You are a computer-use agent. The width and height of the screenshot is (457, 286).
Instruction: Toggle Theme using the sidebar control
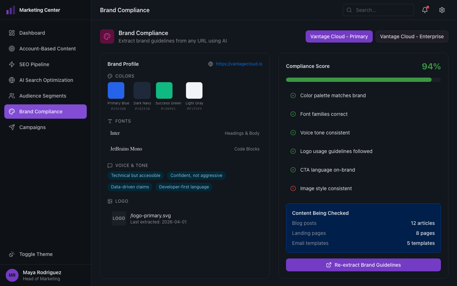click(36, 254)
